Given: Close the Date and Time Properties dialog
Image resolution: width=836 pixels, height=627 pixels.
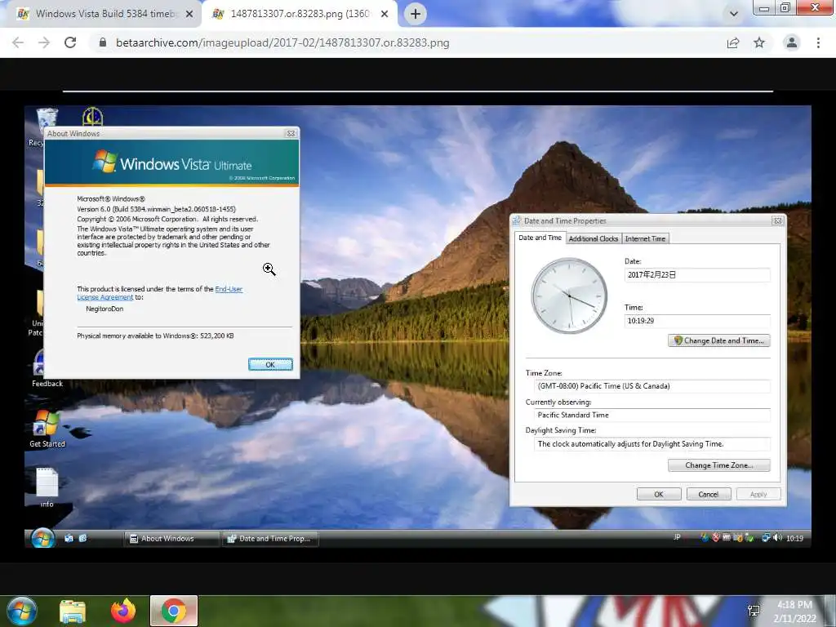Looking at the screenshot, I should (777, 220).
